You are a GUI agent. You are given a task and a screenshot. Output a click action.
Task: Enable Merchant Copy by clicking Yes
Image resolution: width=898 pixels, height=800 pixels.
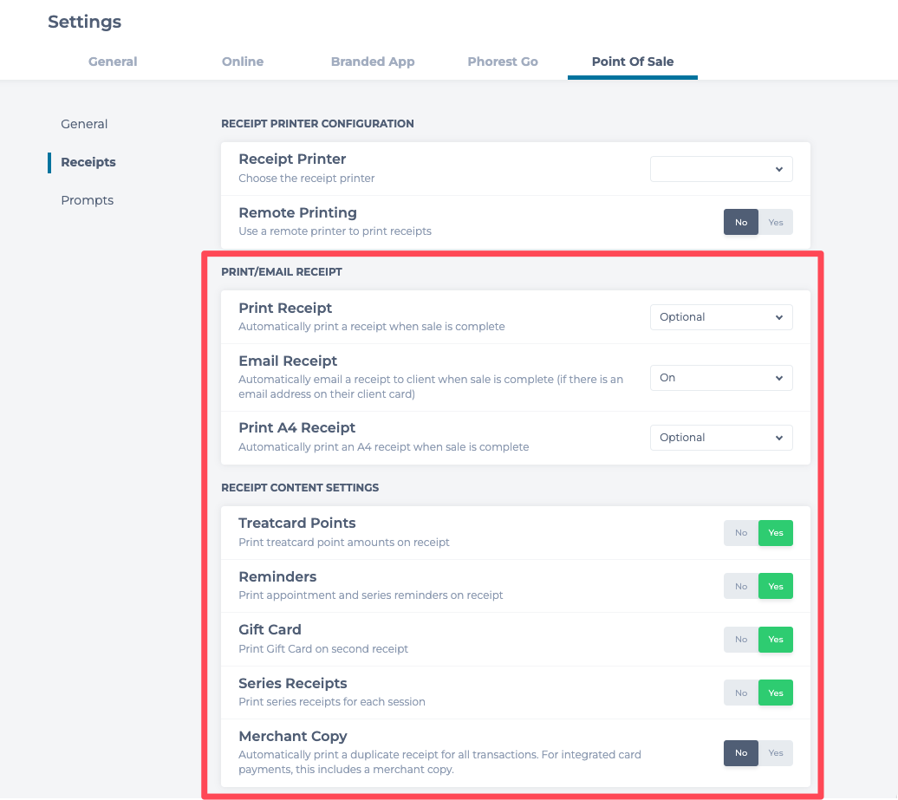pyautogui.click(x=776, y=753)
